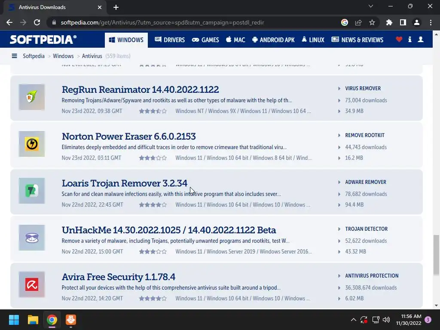This screenshot has height=330, width=440.
Task: Select the Antivirus Downloads browser tab
Action: [55, 7]
